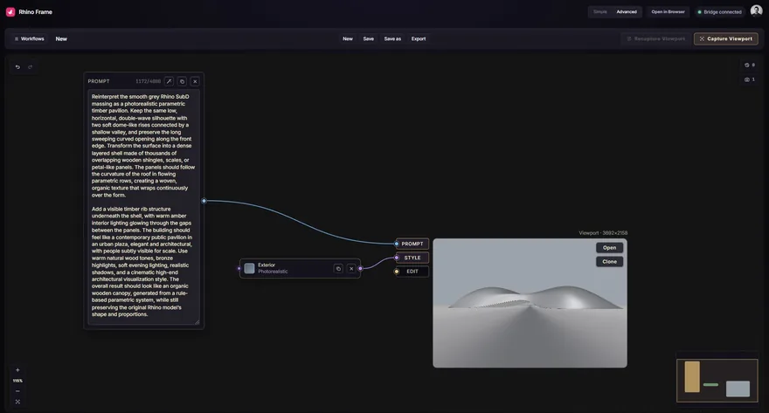Click the EDIT input port label
This screenshot has width=769, height=413.
tap(412, 272)
